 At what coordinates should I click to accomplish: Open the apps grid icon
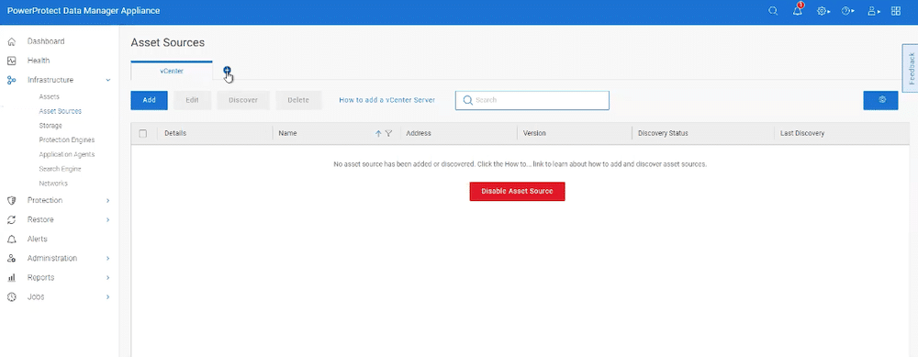tap(896, 11)
